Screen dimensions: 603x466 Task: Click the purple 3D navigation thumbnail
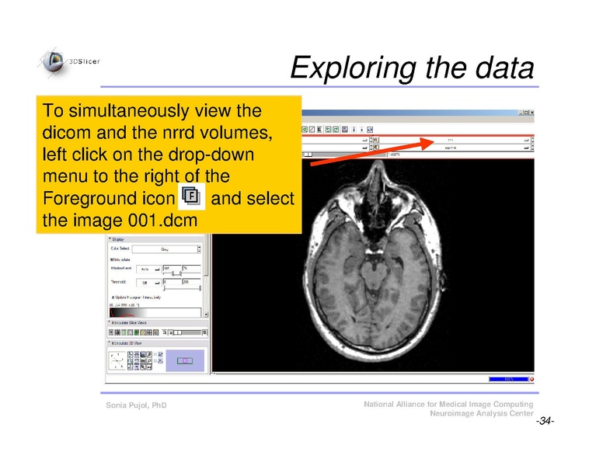185,360
